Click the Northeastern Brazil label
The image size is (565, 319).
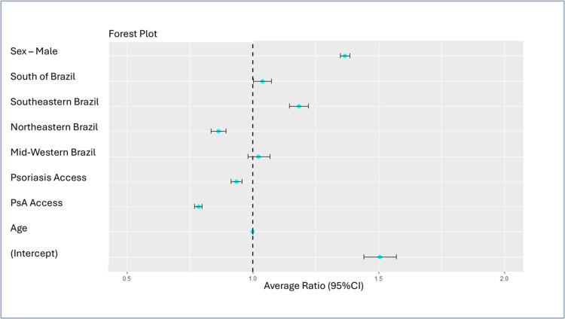(x=54, y=127)
